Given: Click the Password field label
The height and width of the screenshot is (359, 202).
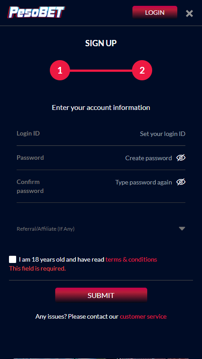Looking at the screenshot, I should coord(30,158).
